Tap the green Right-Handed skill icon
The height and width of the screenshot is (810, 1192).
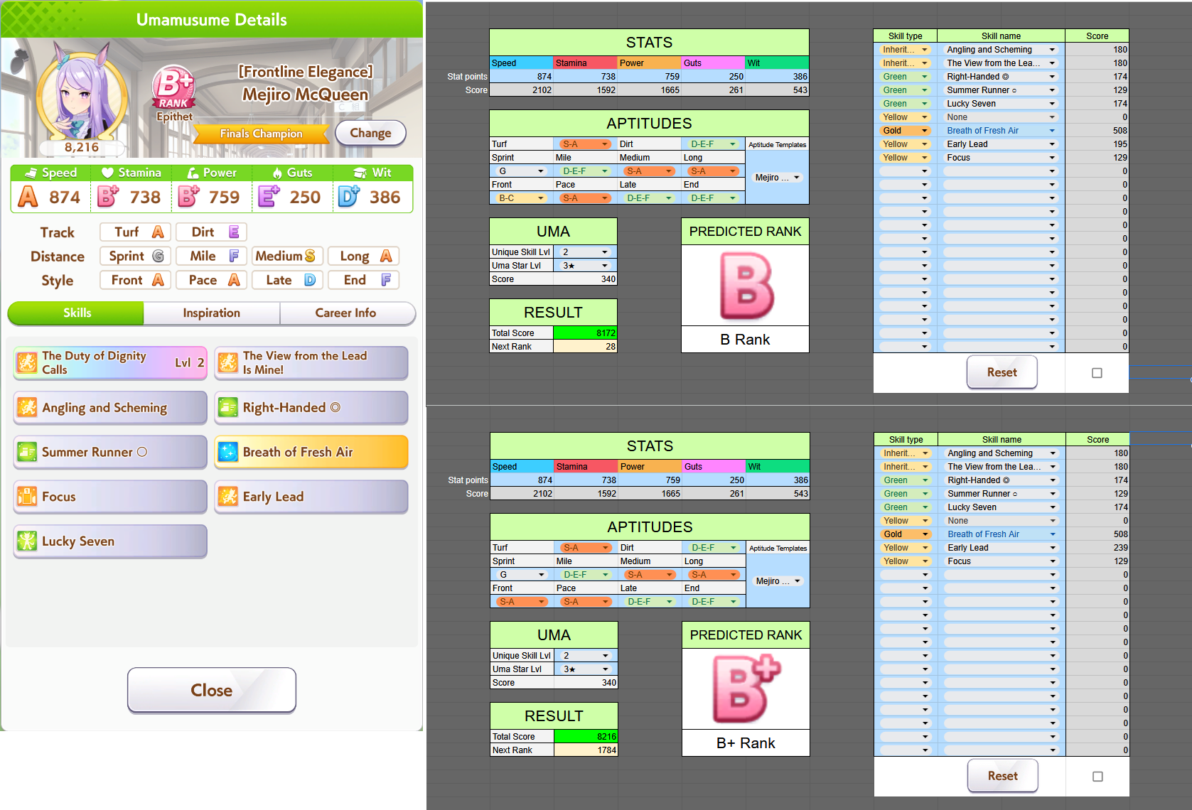[x=228, y=407]
